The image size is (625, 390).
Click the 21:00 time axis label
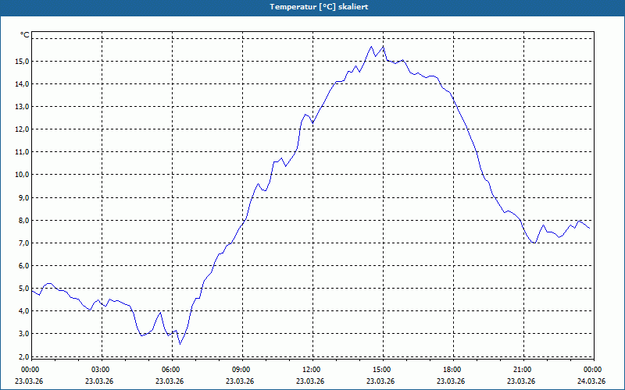click(523, 370)
